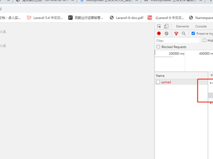Switch to the Elements tab
This screenshot has width=213, height=159.
coord(182,26)
